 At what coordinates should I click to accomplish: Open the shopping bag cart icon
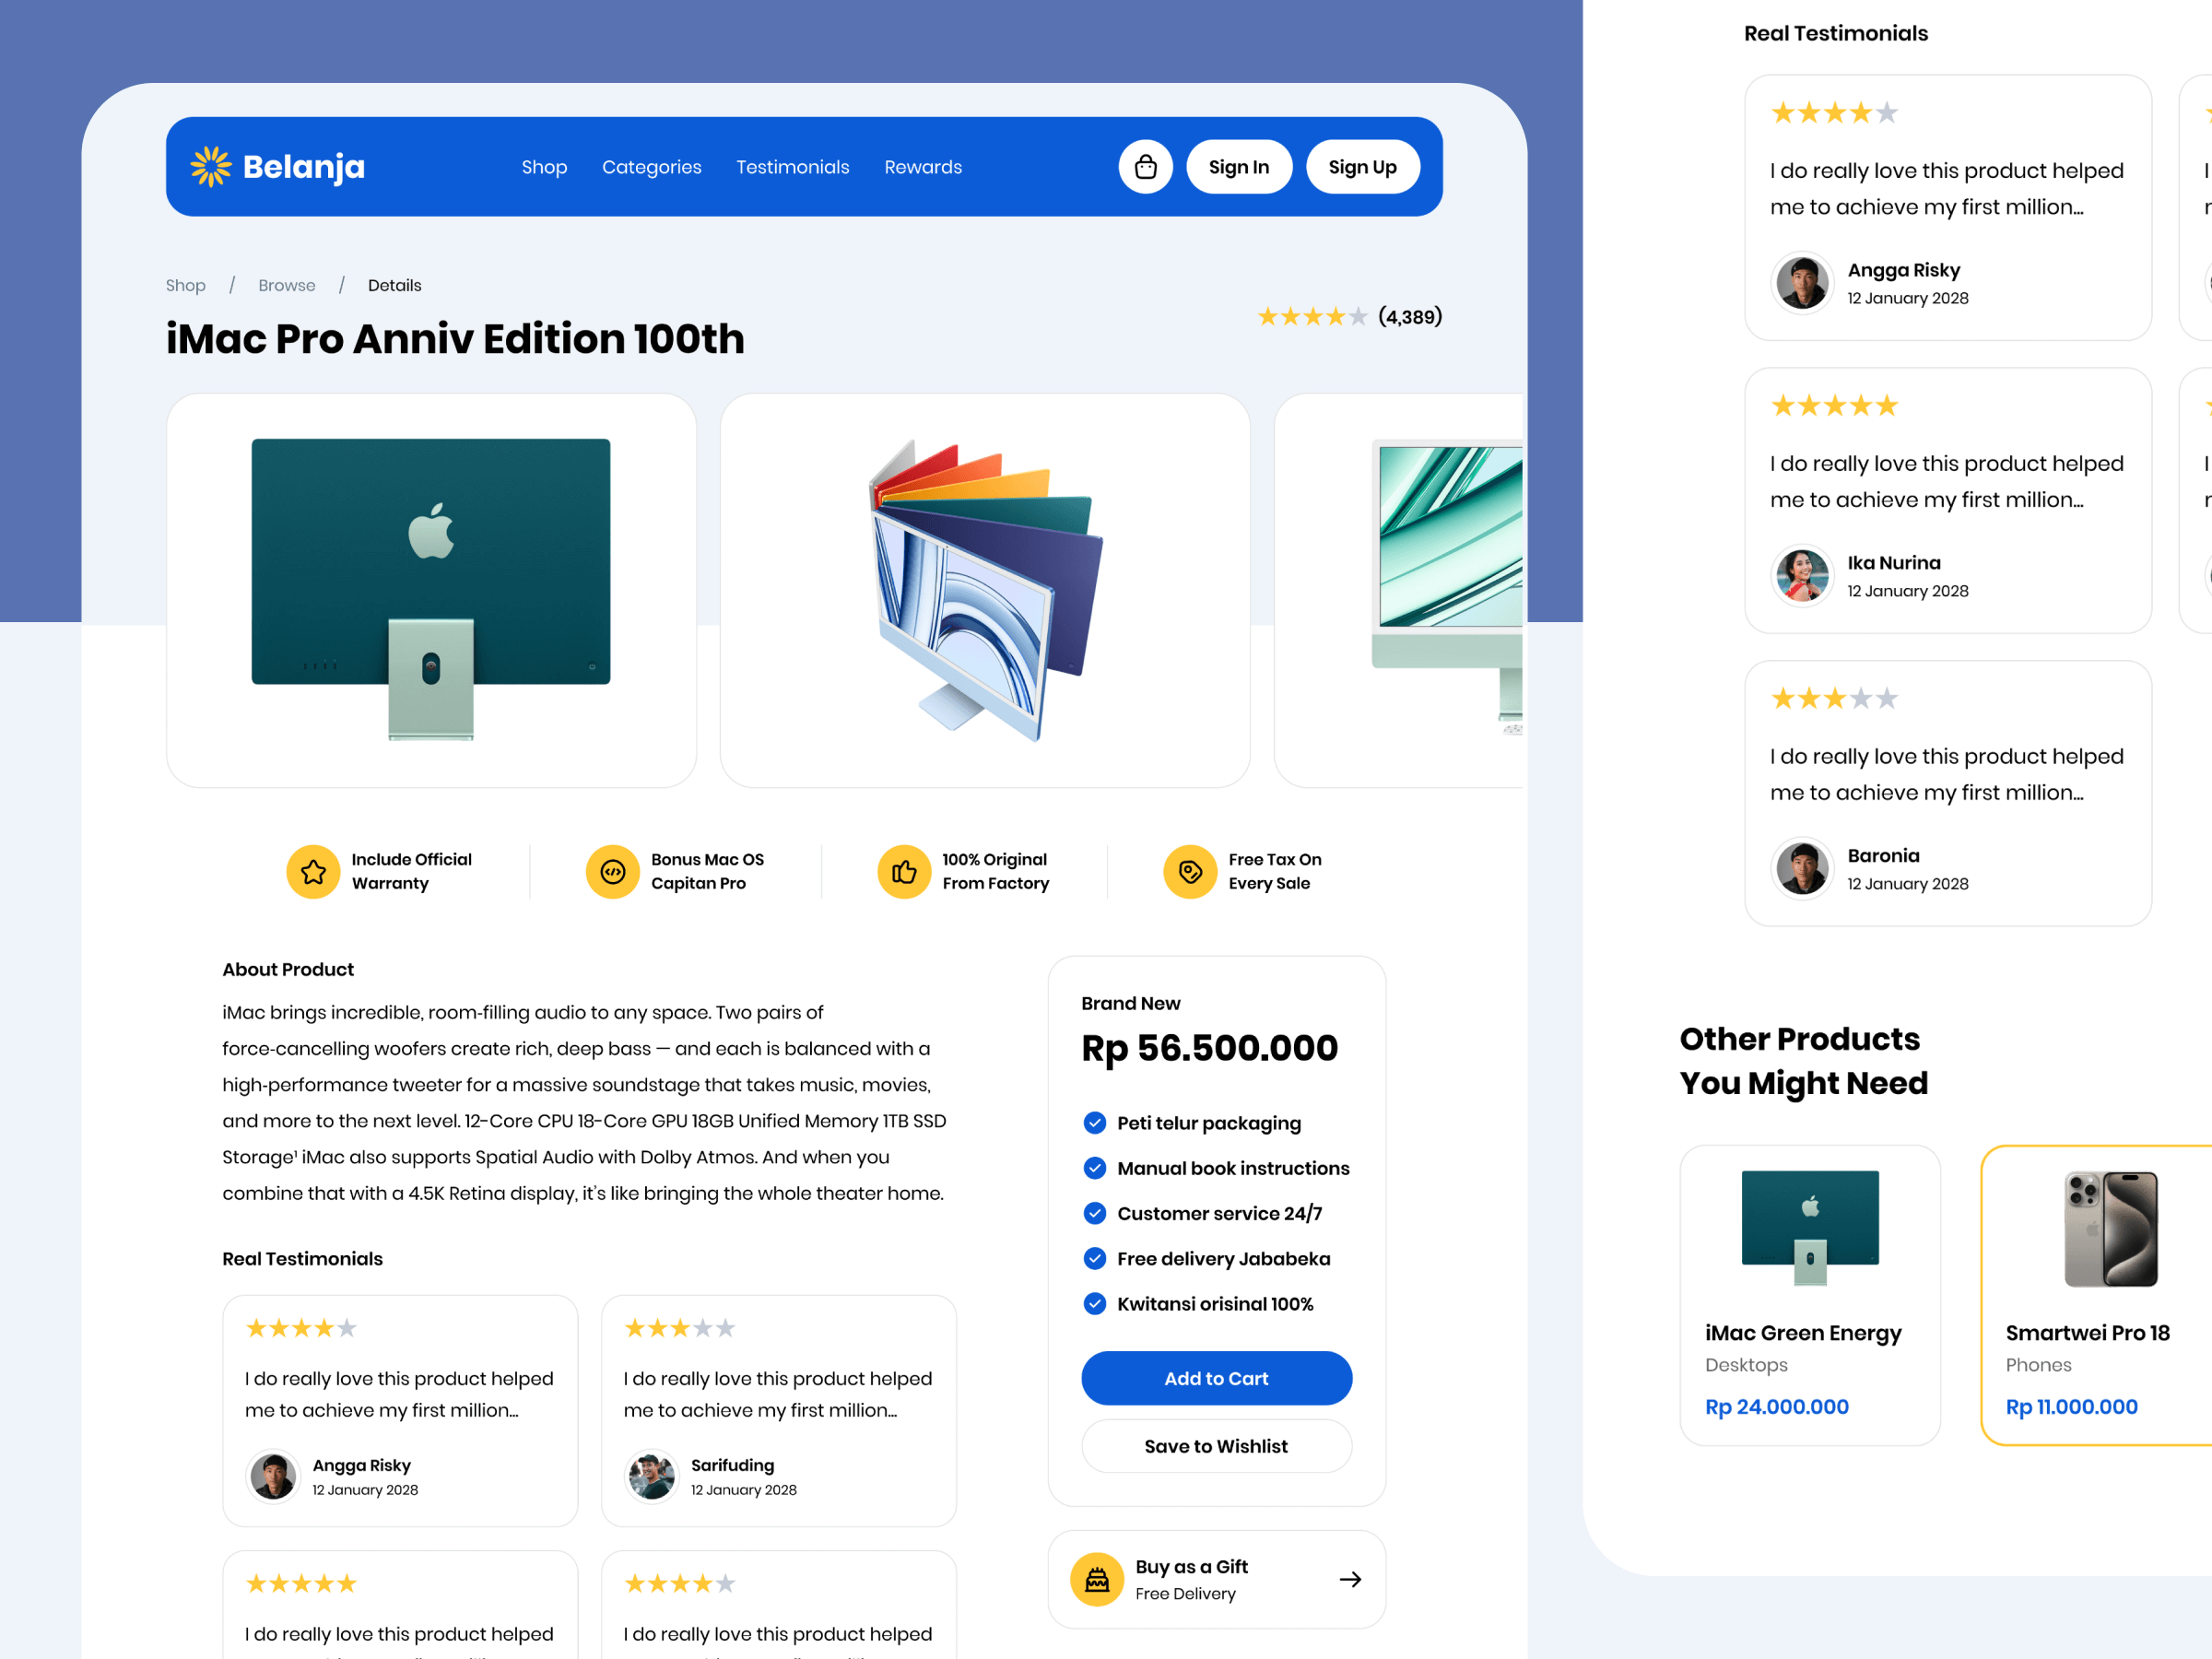(x=1145, y=167)
